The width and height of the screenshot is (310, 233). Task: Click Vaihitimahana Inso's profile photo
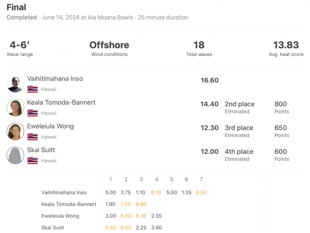[x=16, y=84]
